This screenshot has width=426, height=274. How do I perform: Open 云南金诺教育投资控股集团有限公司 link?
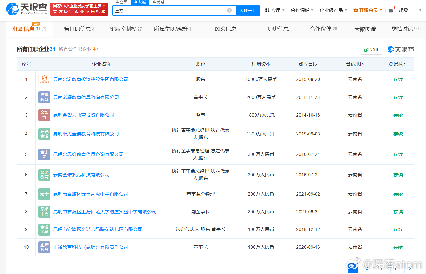point(91,79)
